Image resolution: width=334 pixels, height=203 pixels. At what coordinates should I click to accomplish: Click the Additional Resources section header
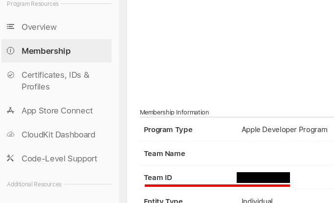(34, 184)
